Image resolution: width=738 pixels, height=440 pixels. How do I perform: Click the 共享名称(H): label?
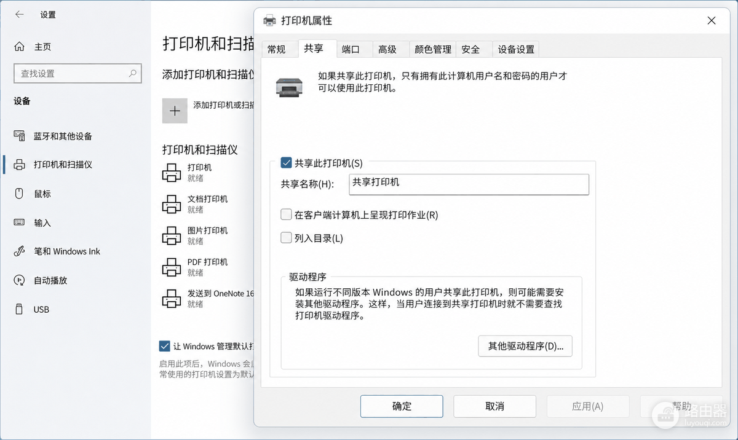[x=307, y=184]
